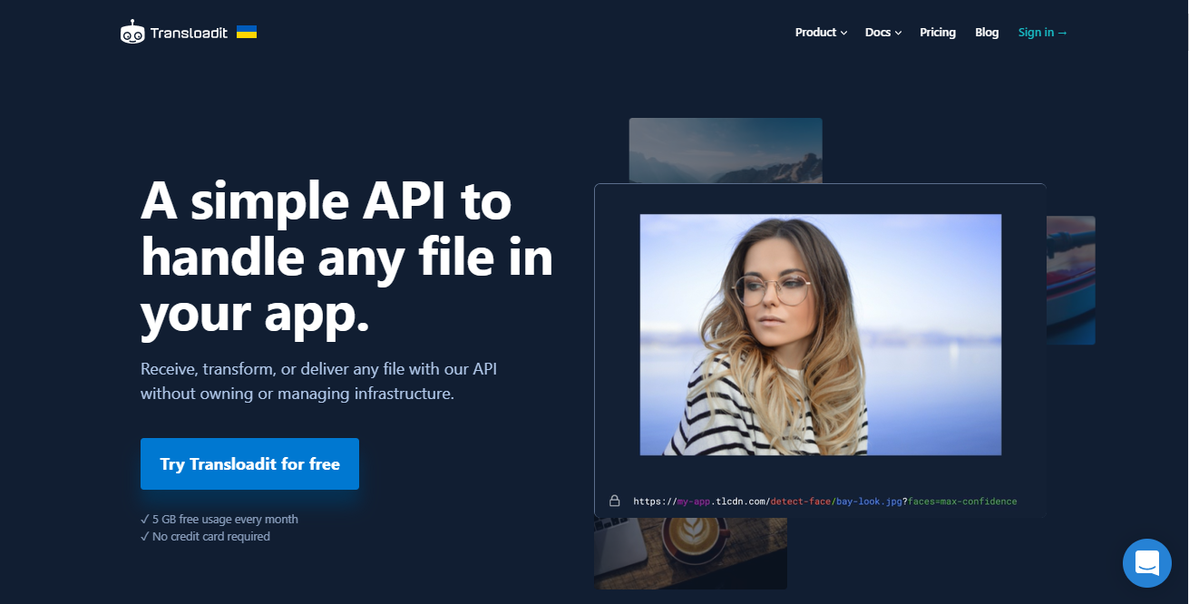1189x604 pixels.
Task: Click the 'faces=max-confidence' URL parameter
Action: [x=962, y=502]
